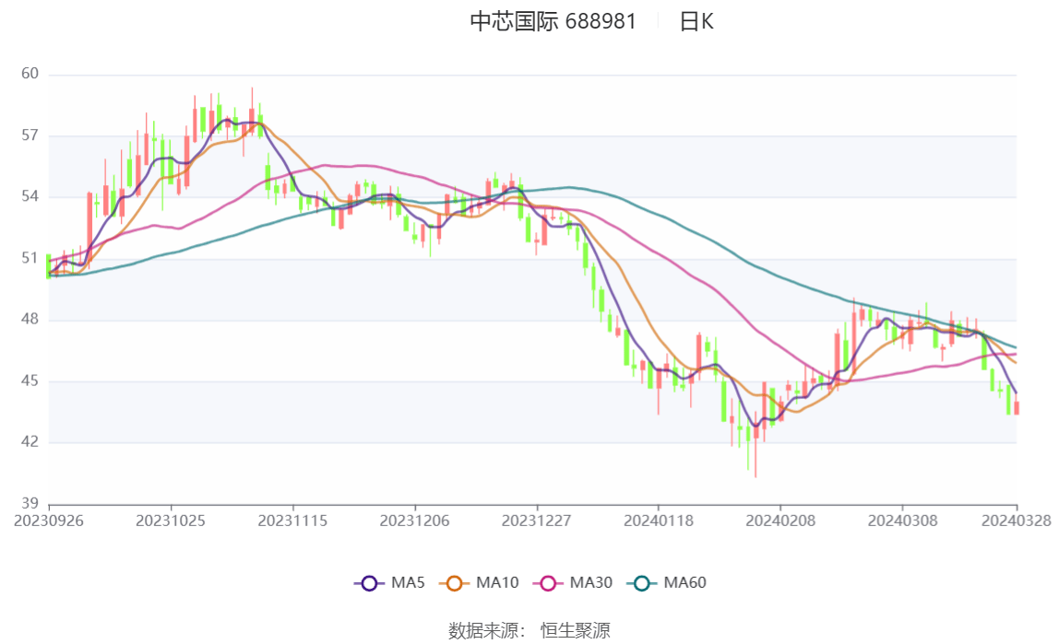1059x644 pixels.
Task: Click the 20231025 x-axis date label
Action: coord(170,521)
